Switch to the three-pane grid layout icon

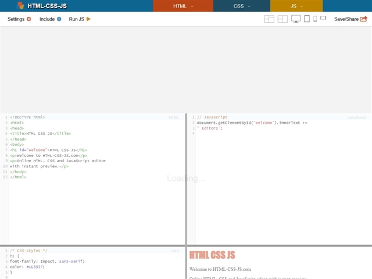tap(269, 19)
